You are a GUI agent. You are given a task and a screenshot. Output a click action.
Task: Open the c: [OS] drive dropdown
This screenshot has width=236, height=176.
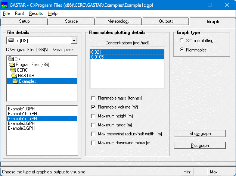[74, 41]
